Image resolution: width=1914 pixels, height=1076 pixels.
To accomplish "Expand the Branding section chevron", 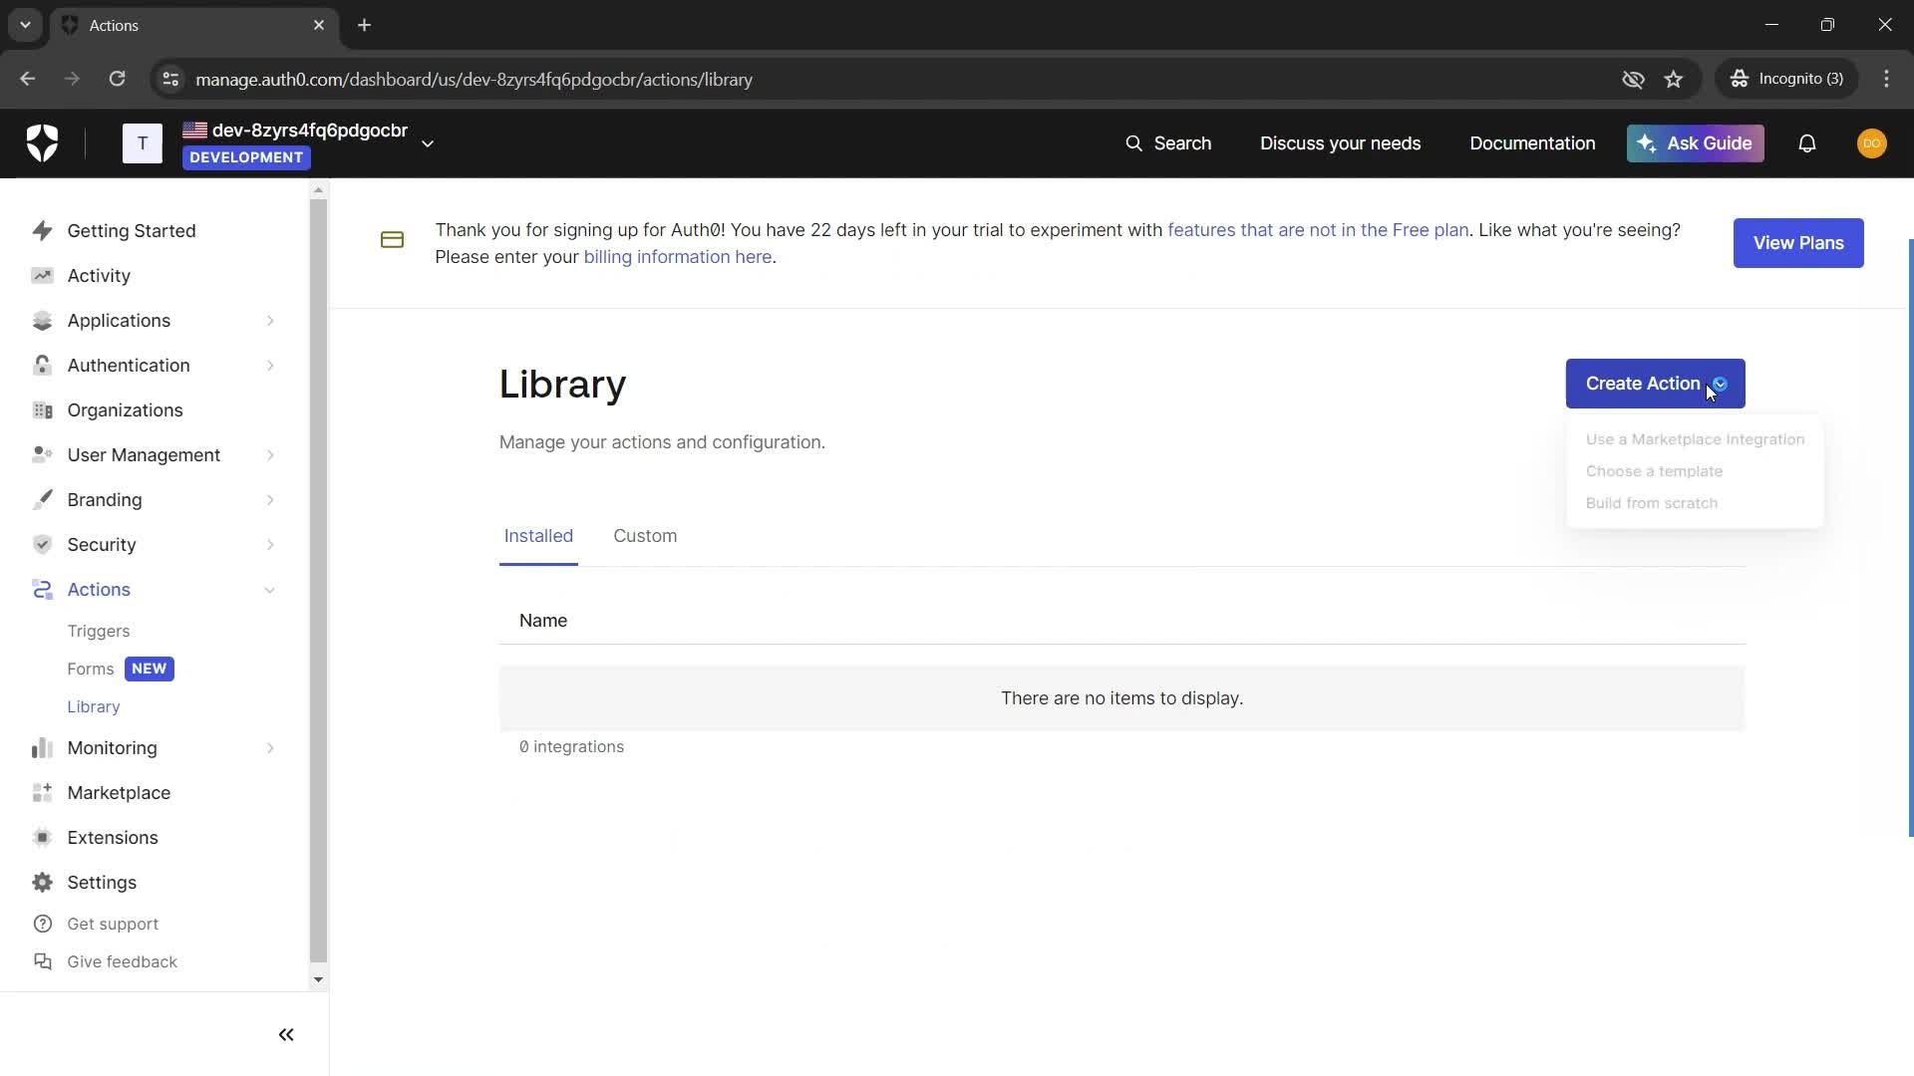I will pyautogui.click(x=270, y=500).
